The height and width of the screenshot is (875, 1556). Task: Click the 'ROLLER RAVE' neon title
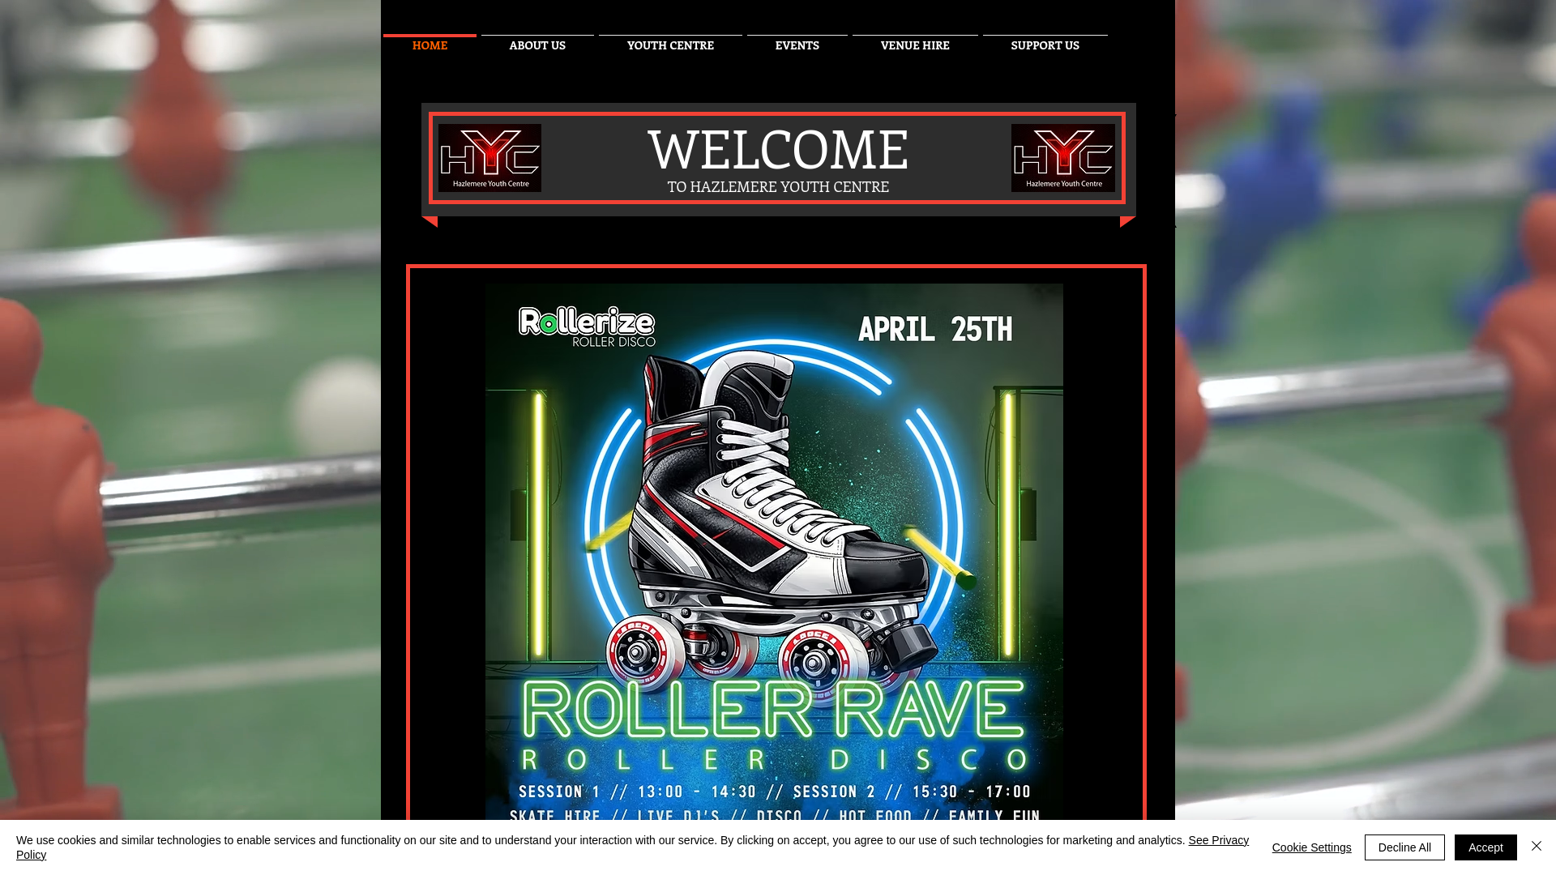pos(774,710)
